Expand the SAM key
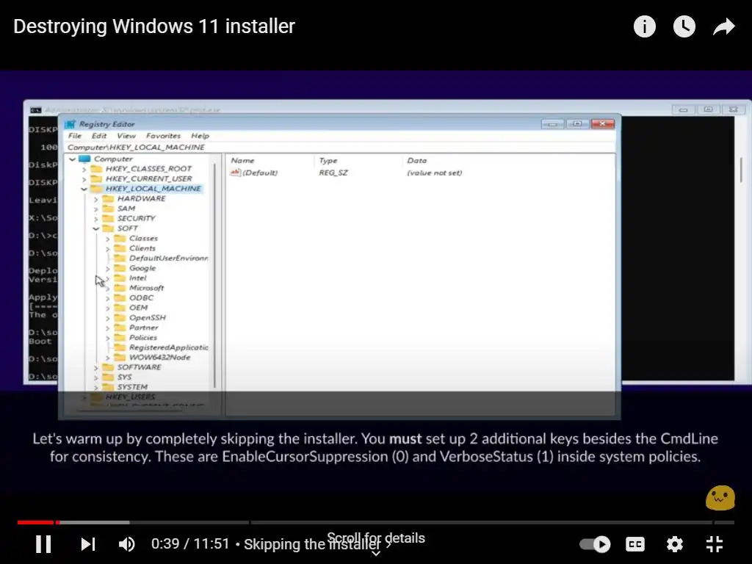This screenshot has height=564, width=752. click(96, 209)
